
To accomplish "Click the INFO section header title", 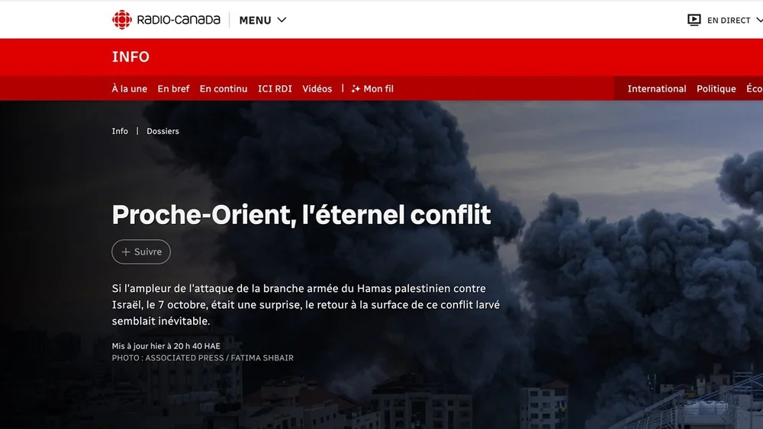I will point(130,57).
